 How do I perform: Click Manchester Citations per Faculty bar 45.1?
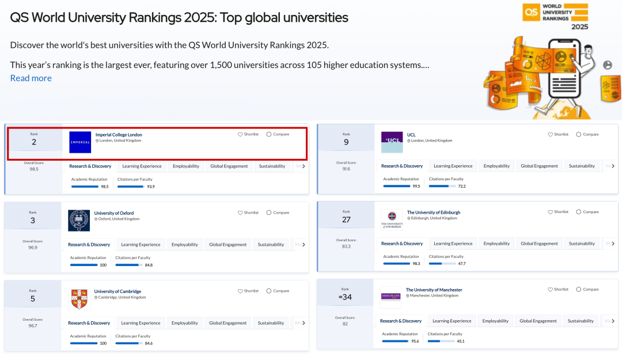441,341
